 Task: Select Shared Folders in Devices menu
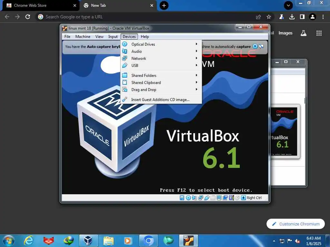coord(161,75)
